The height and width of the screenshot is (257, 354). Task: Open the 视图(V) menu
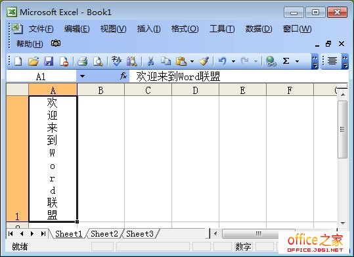pos(113,29)
